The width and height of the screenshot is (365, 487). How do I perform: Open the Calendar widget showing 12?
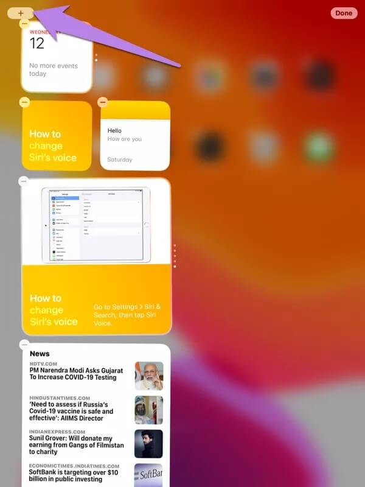[57, 57]
